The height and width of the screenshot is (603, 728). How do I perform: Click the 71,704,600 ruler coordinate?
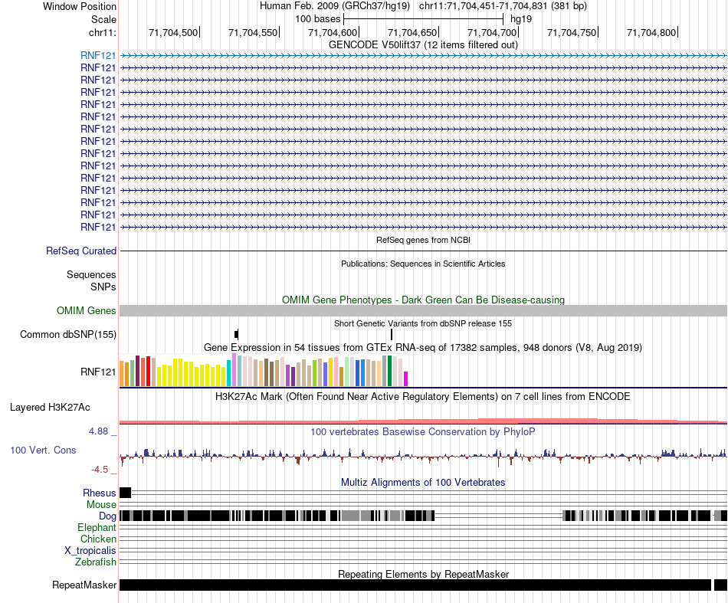[333, 32]
